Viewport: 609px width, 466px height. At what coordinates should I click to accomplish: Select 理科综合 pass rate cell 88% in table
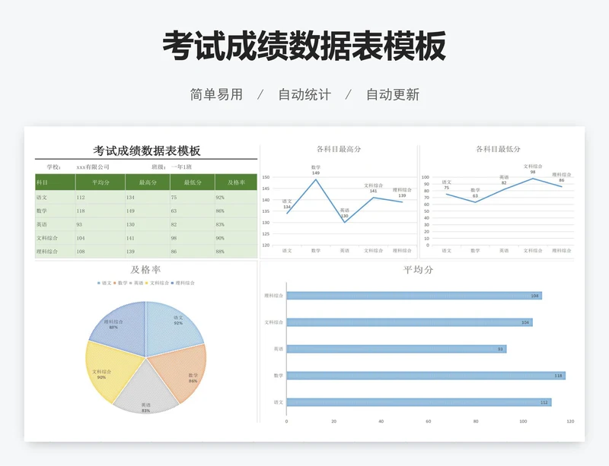click(236, 252)
